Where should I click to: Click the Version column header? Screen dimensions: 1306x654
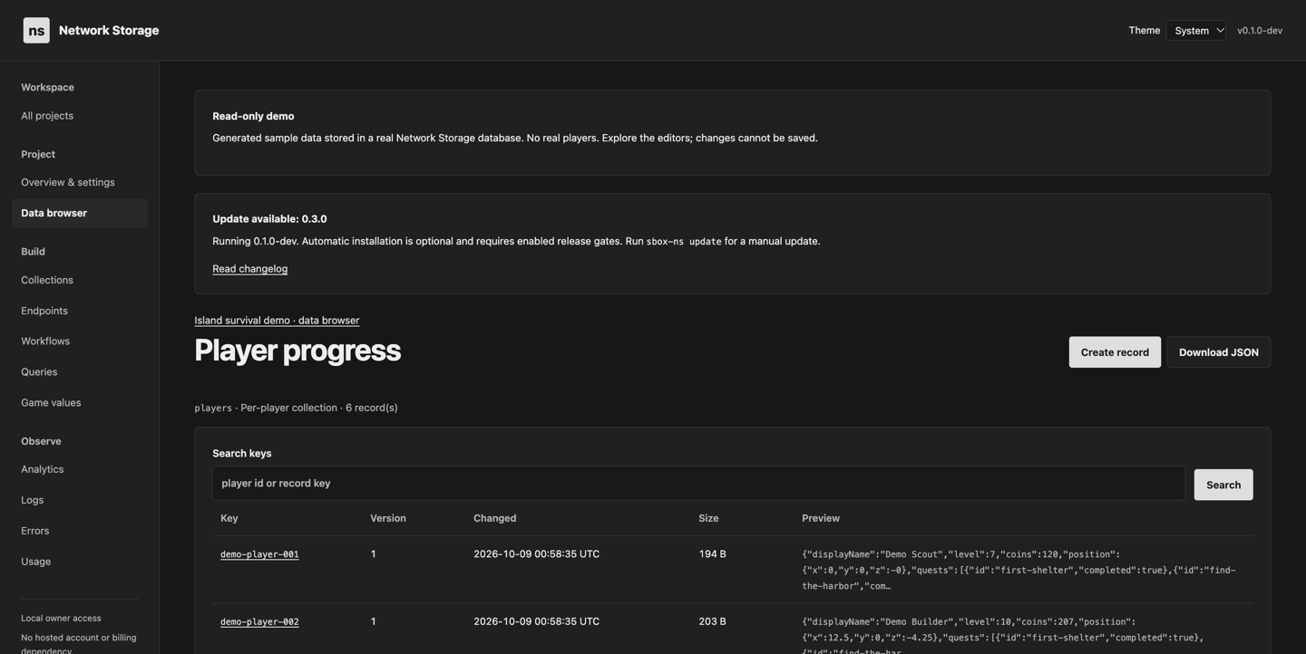pyautogui.click(x=388, y=518)
